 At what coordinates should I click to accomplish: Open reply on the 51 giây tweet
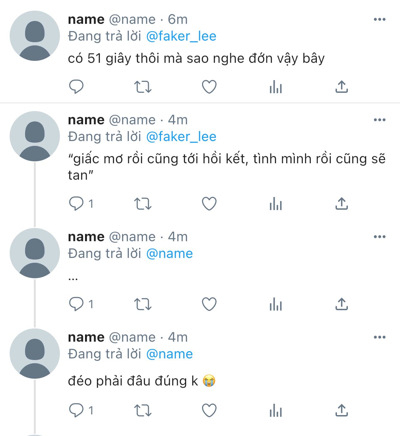(x=76, y=87)
